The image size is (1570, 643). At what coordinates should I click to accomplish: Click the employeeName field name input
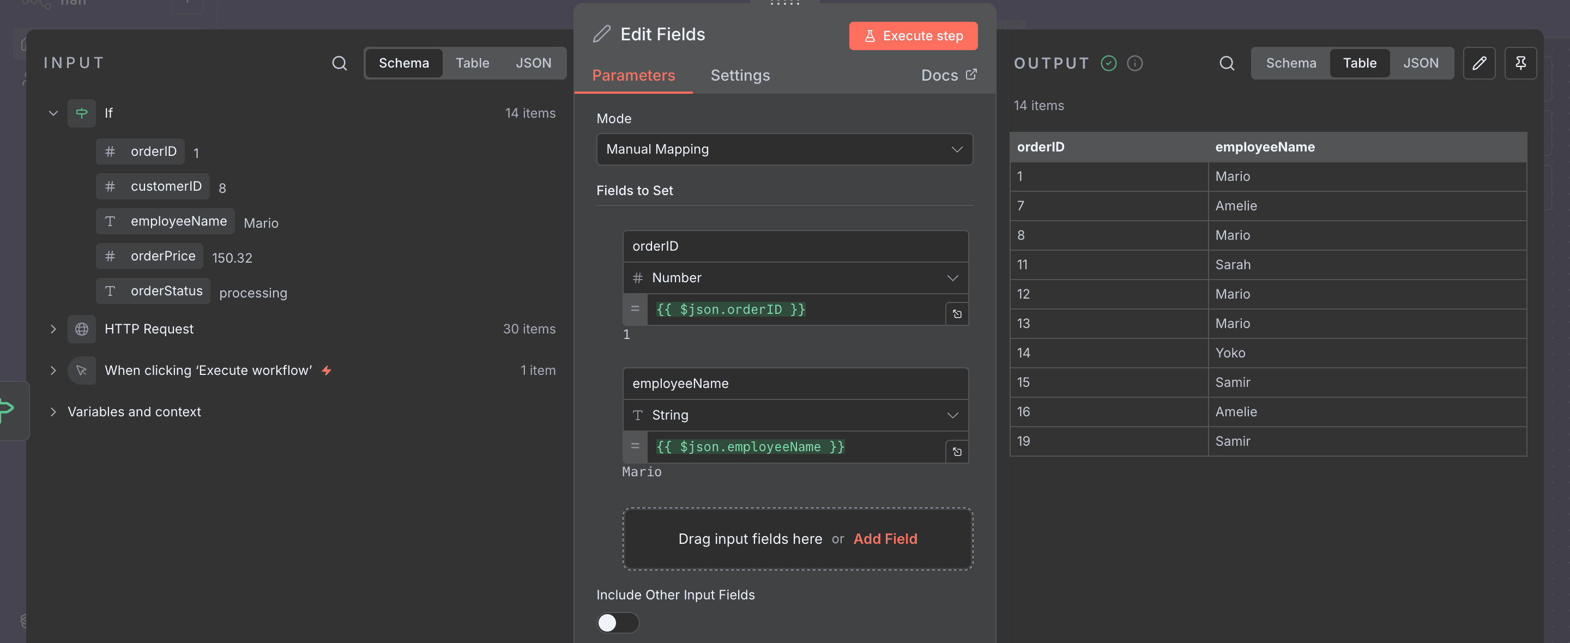(795, 384)
